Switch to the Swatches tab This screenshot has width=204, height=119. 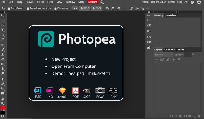171,15
